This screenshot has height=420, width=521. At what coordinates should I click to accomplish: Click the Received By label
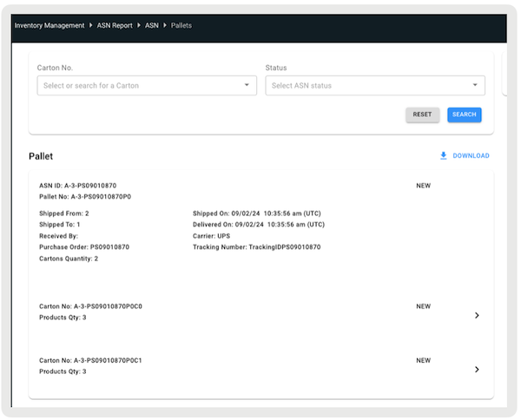point(58,236)
